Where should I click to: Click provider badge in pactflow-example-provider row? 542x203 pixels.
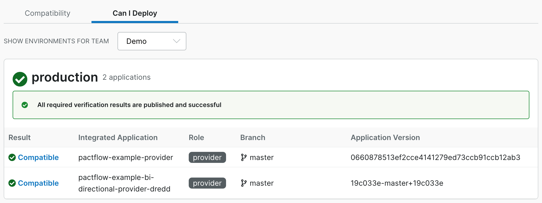click(x=207, y=157)
